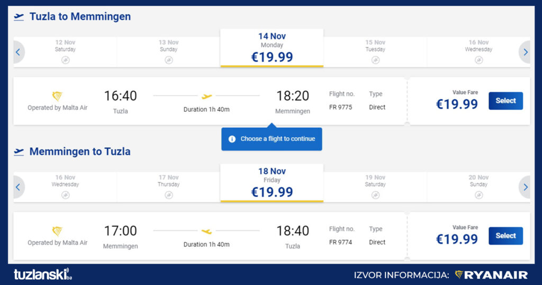Show later return dates with right arrow

coord(525,187)
